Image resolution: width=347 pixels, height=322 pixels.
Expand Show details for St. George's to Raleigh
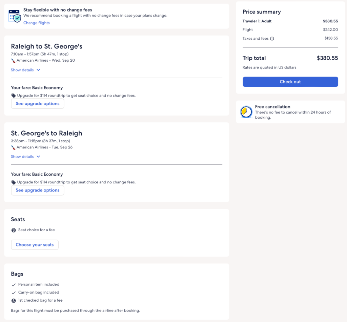click(x=22, y=157)
